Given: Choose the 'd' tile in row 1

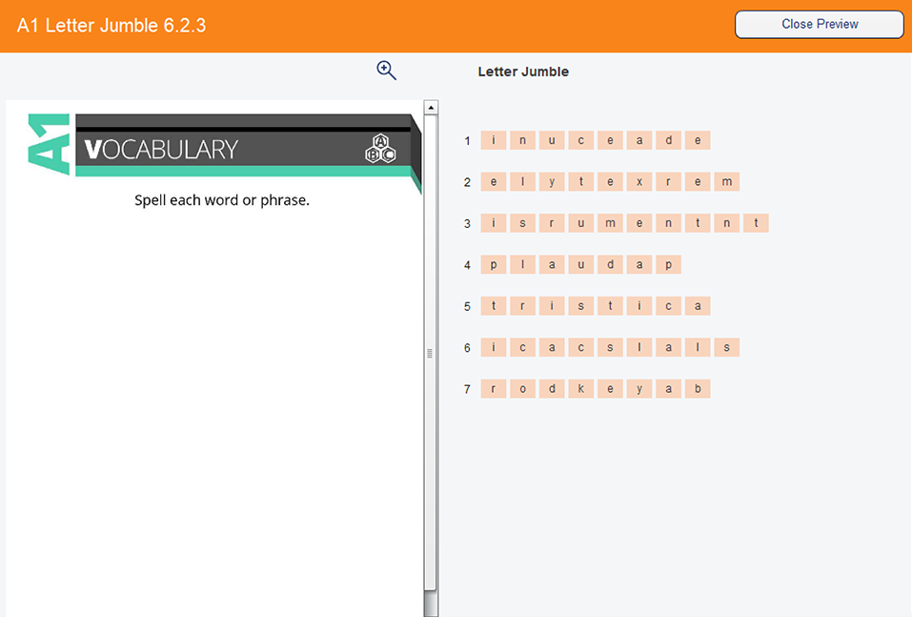Looking at the screenshot, I should (x=668, y=141).
